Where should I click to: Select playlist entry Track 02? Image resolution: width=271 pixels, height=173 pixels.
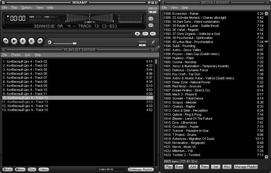pos(78,61)
